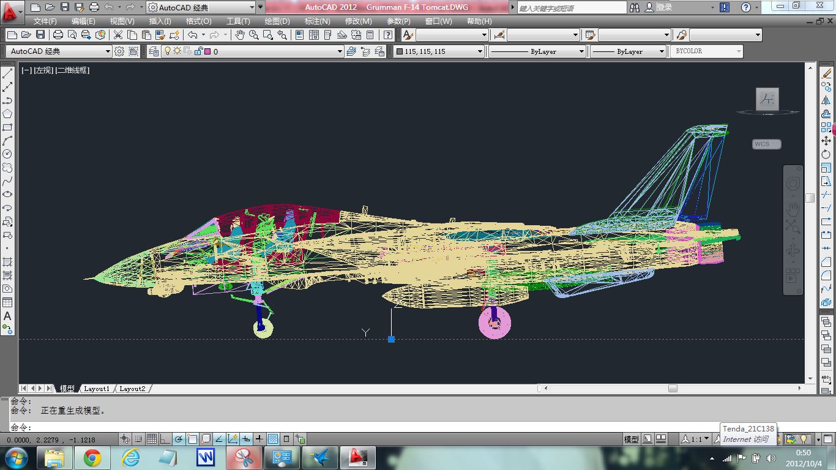
Task: Toggle Grid Display in status bar
Action: [x=152, y=439]
